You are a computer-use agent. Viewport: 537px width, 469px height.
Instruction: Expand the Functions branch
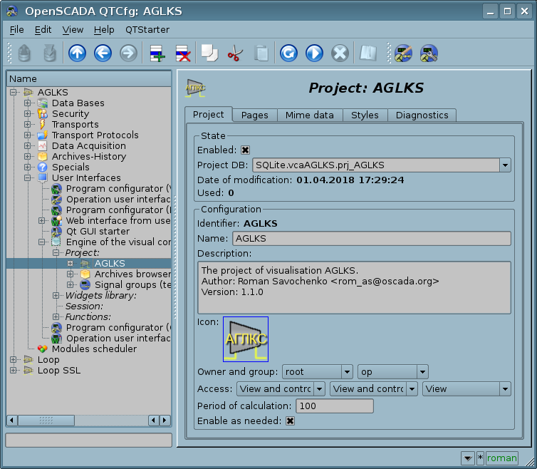point(56,316)
